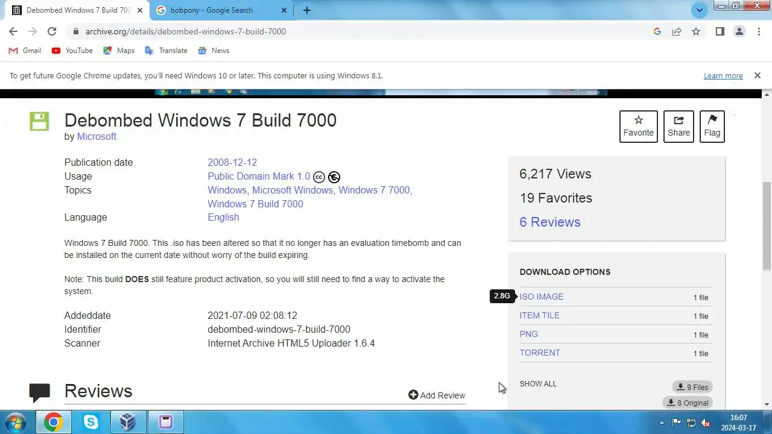Go forward using the forward arrow
This screenshot has width=772, height=434.
33,31
